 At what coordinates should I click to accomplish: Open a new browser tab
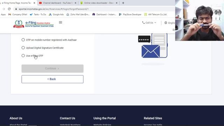(x=123, y=3)
